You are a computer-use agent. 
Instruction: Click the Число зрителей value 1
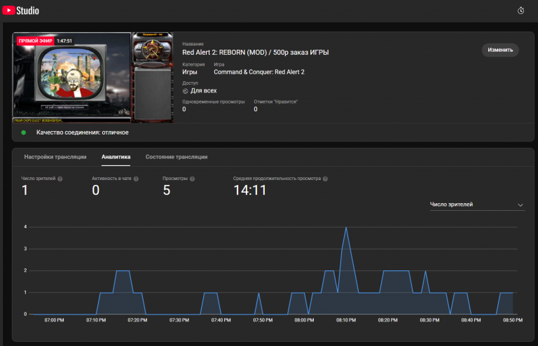pyautogui.click(x=25, y=191)
